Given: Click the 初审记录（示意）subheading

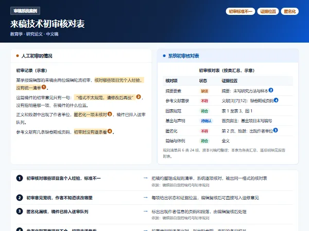Looking at the screenshot, I should tap(32, 70).
